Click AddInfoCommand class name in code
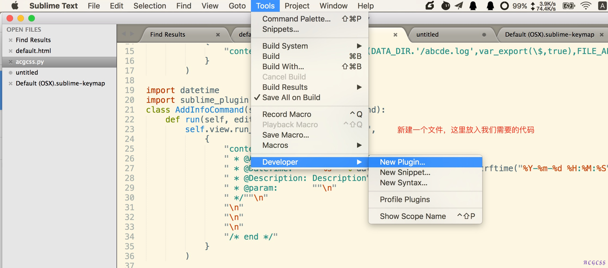The image size is (608, 268). (209, 110)
